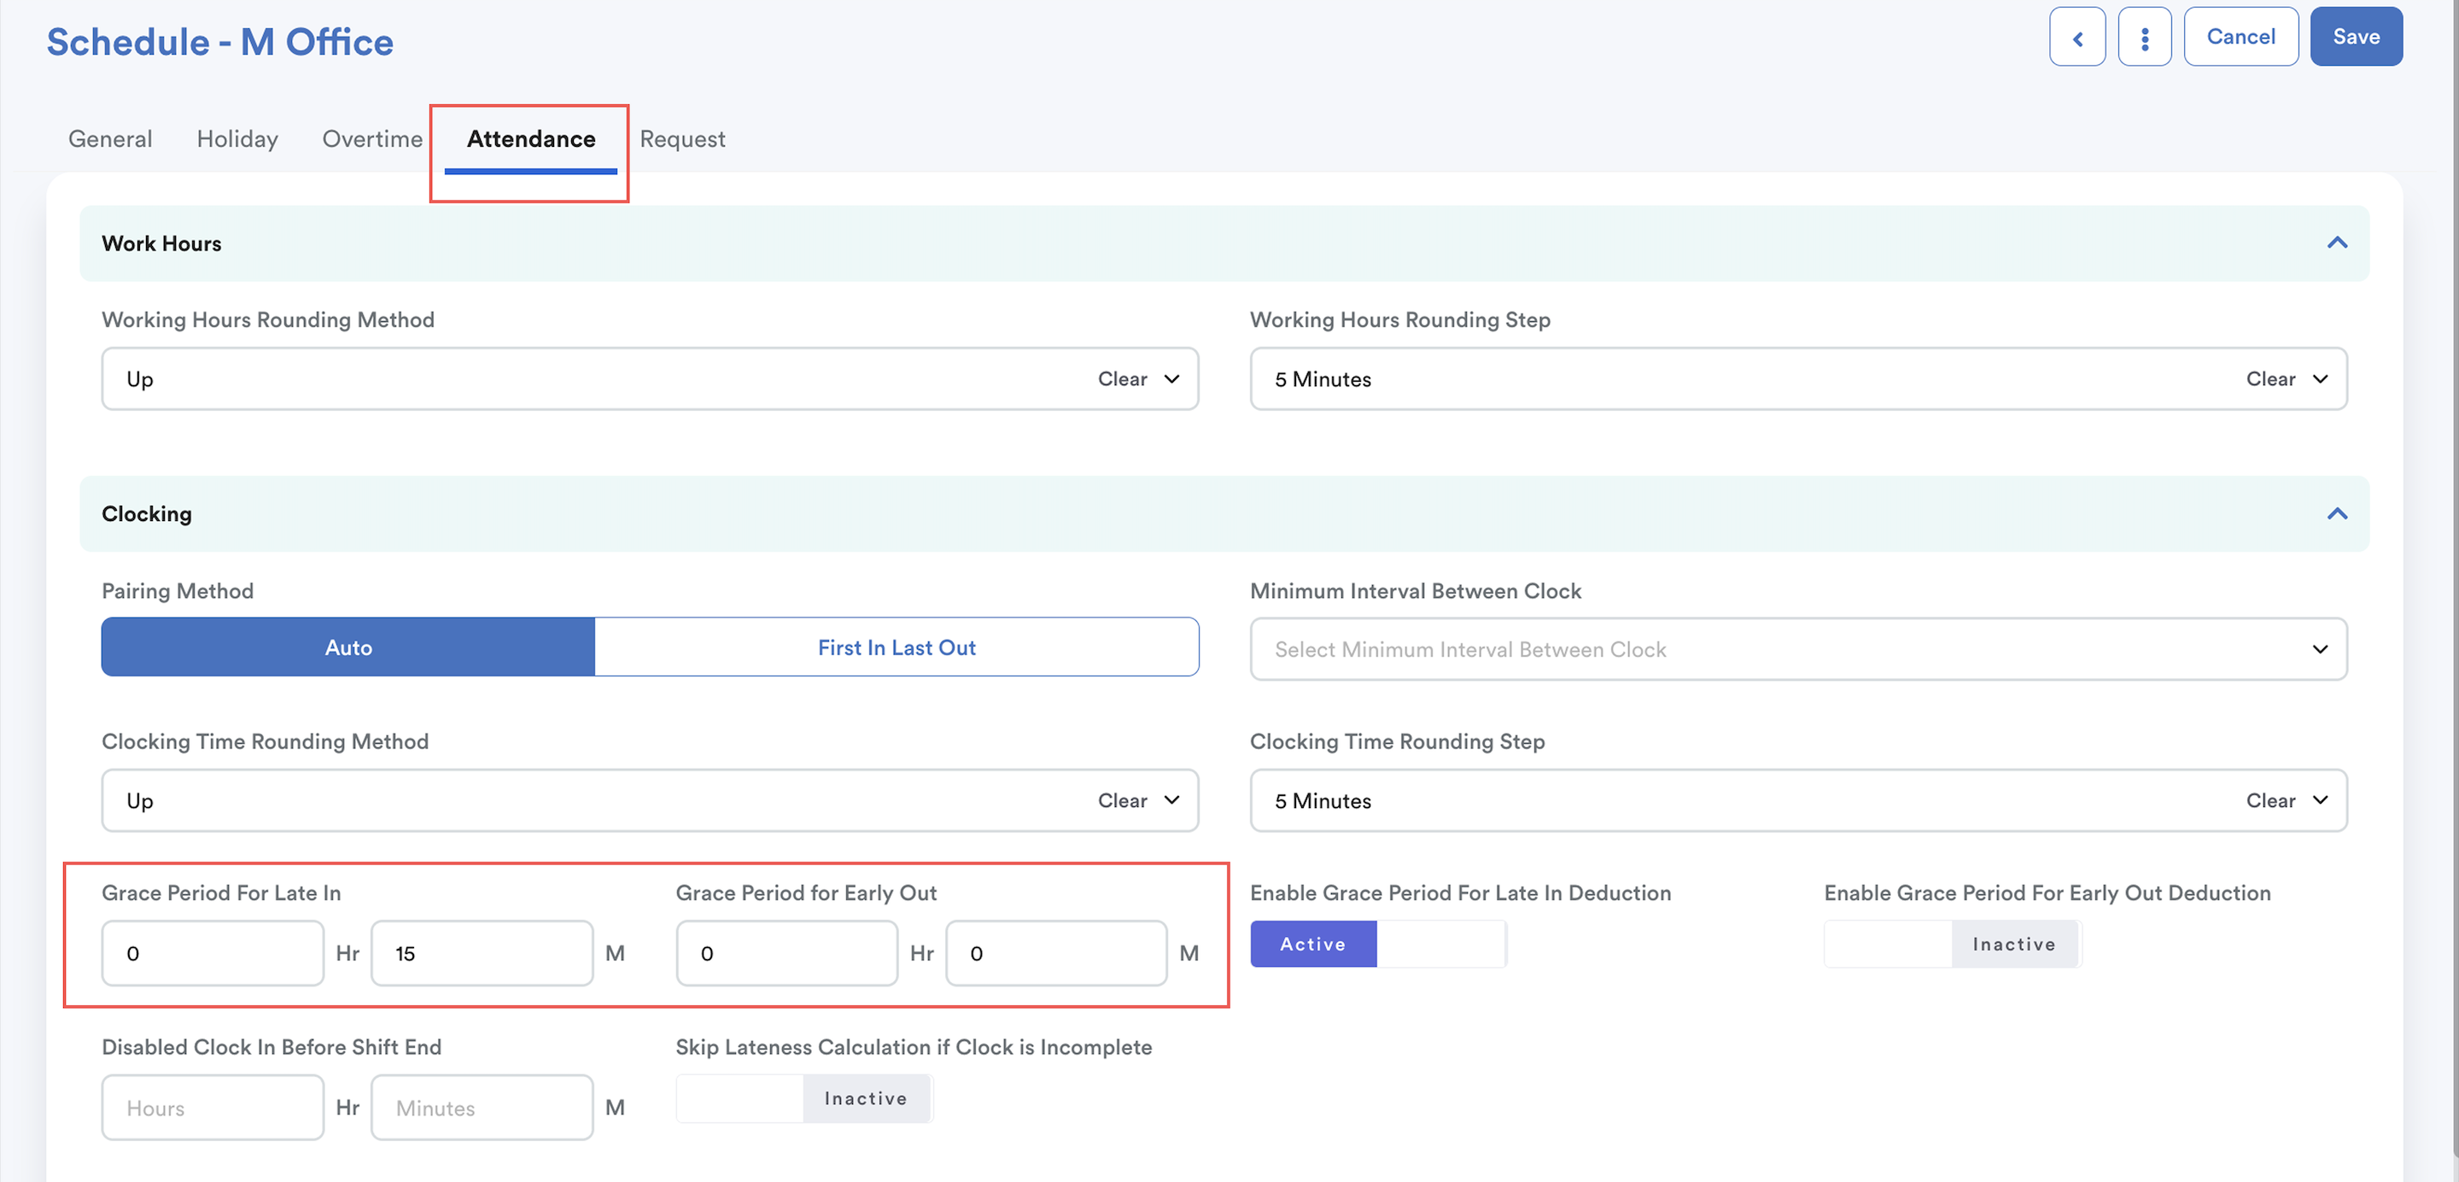Screen dimensions: 2459x1182
Task: Expand Clocking Time Rounding Method dropdown arrow
Action: (x=1171, y=800)
